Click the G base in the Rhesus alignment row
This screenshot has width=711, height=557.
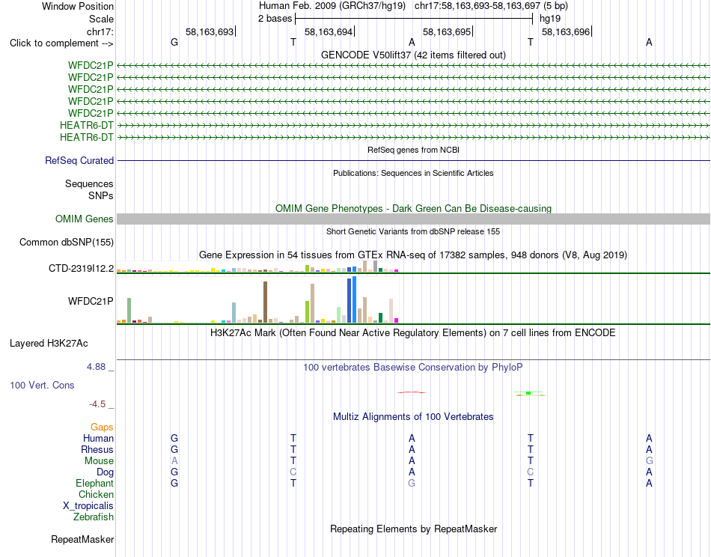[x=174, y=449]
